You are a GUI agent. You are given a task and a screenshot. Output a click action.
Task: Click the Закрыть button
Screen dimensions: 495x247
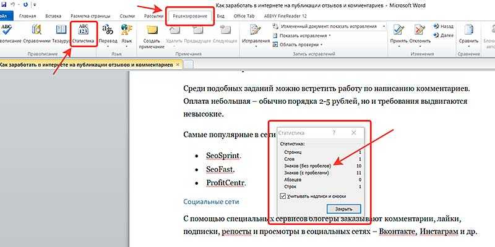344,209
